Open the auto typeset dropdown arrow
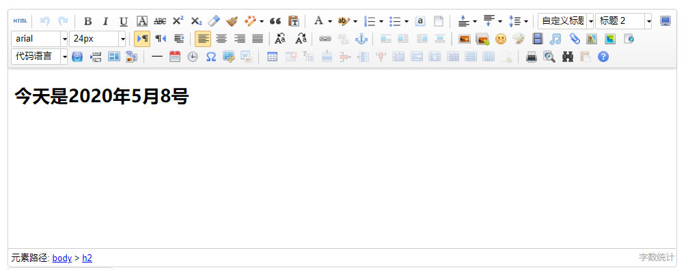 [x=262, y=21]
